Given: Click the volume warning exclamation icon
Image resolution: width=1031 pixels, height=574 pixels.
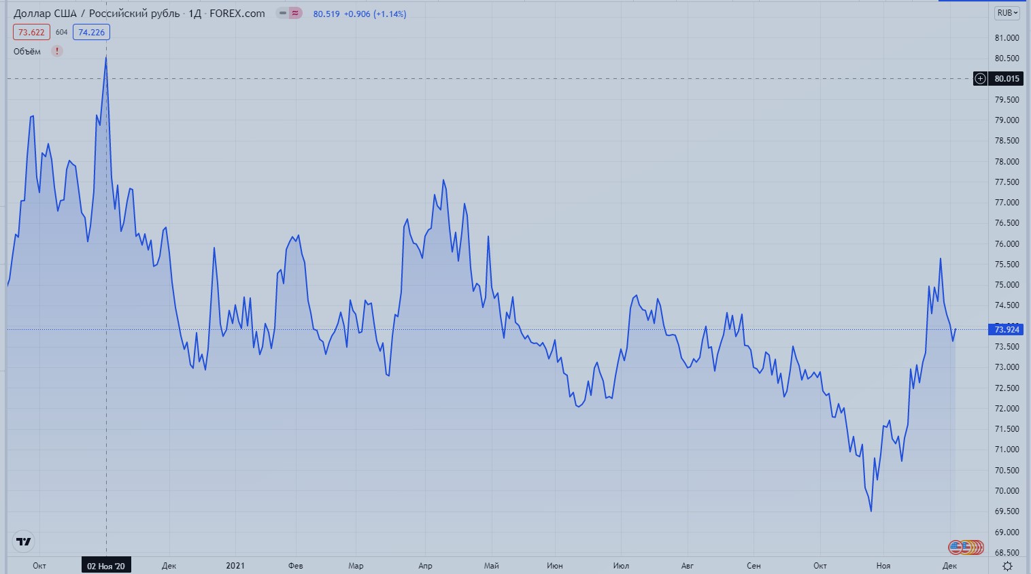Looking at the screenshot, I should tap(57, 51).
